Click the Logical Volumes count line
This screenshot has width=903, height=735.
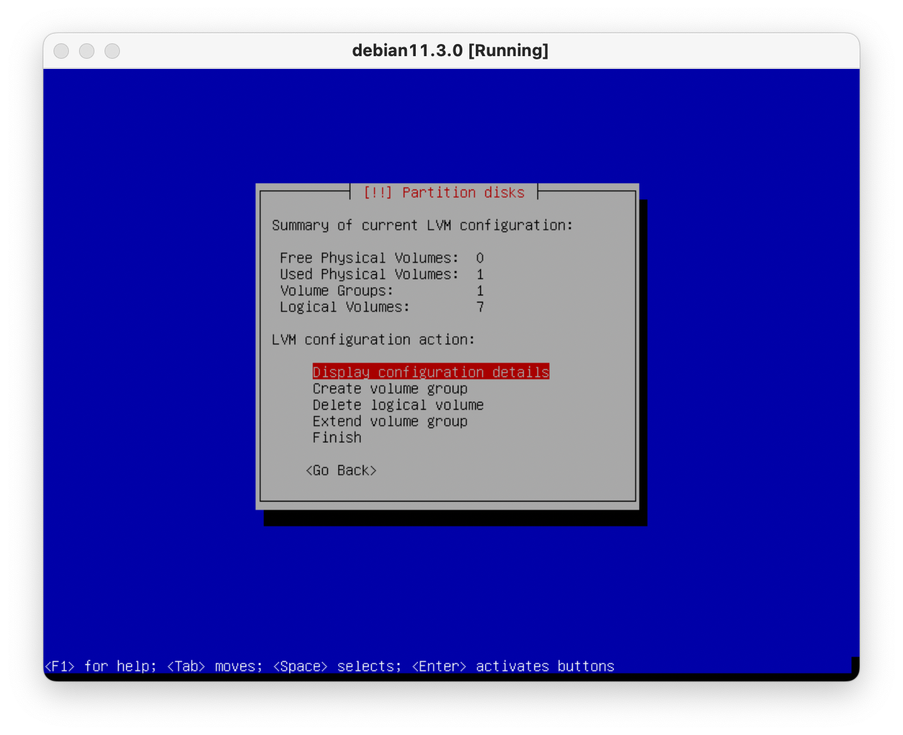[x=381, y=307]
